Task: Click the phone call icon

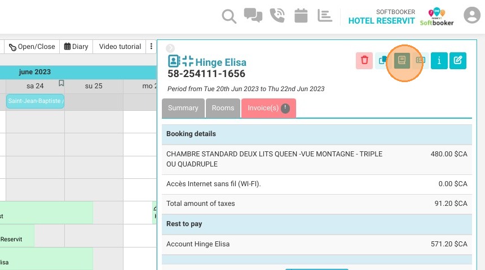Action: [277, 15]
